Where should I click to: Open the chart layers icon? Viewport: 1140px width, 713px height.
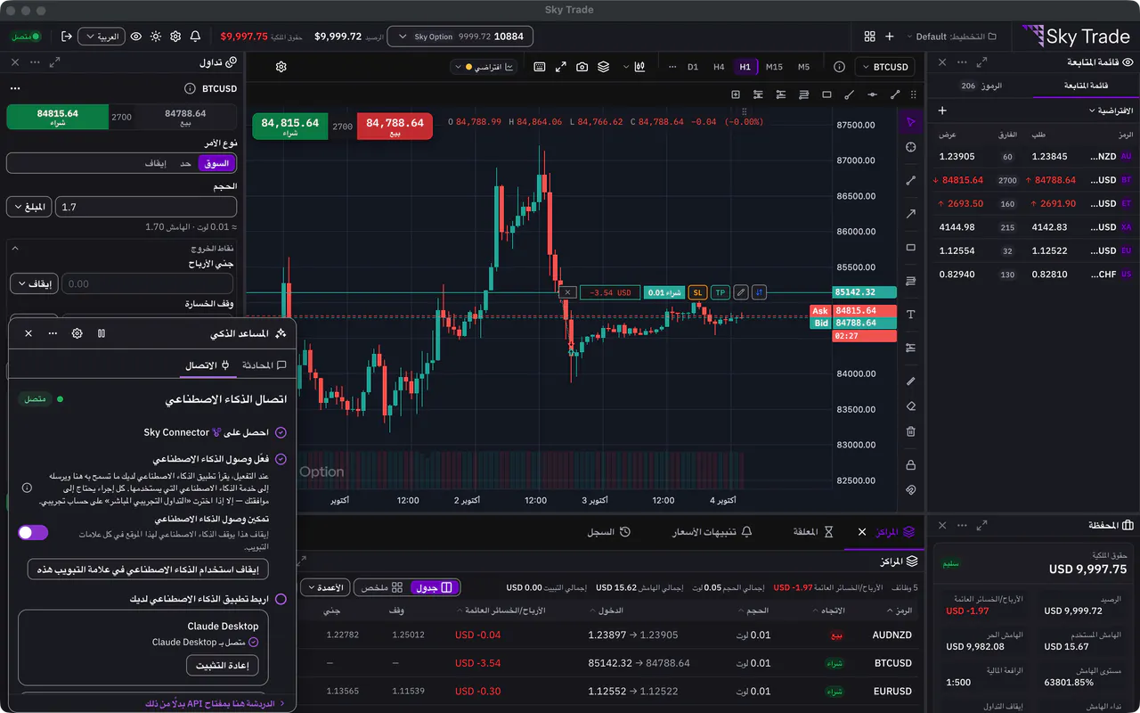[x=603, y=67]
